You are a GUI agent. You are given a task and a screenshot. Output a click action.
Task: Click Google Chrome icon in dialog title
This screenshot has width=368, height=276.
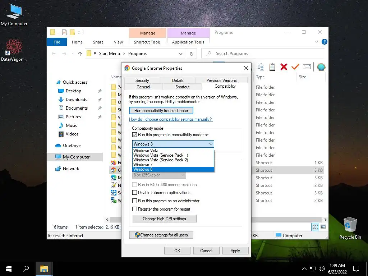pos(127,68)
